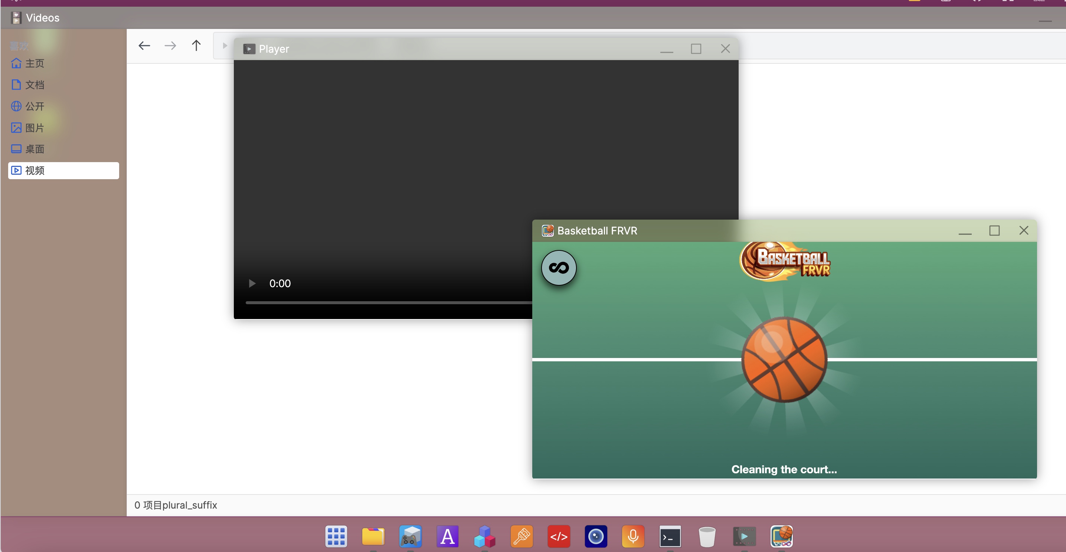
Task: Open the app grid launcher in dock
Action: click(336, 536)
